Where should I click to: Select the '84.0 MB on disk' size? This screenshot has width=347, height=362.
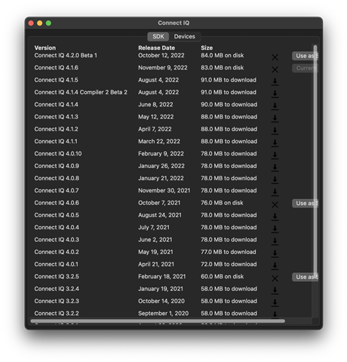point(223,56)
